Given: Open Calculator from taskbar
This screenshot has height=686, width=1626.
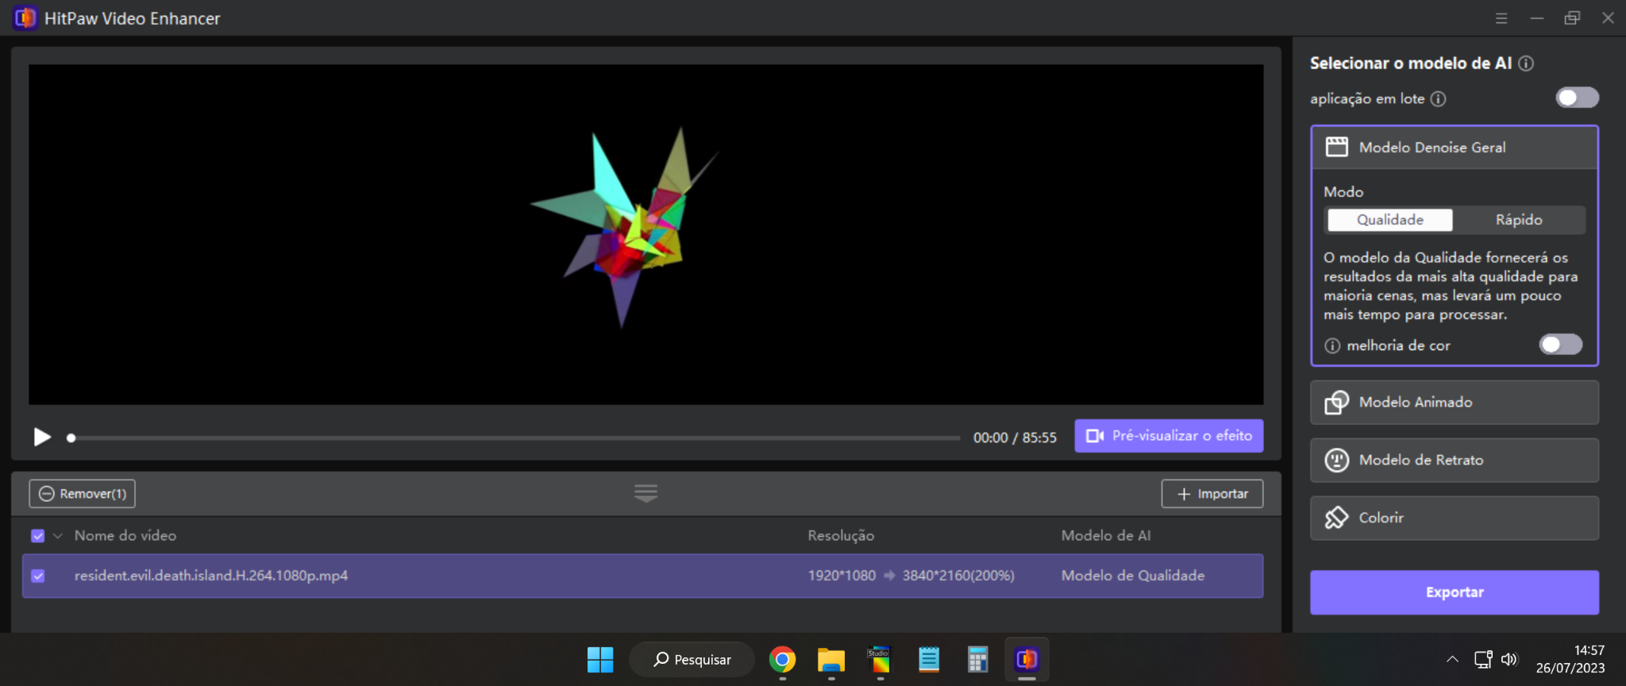Looking at the screenshot, I should click(x=977, y=660).
